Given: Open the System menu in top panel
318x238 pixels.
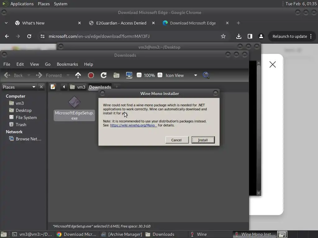Looking at the screenshot, I should pos(61,4).
